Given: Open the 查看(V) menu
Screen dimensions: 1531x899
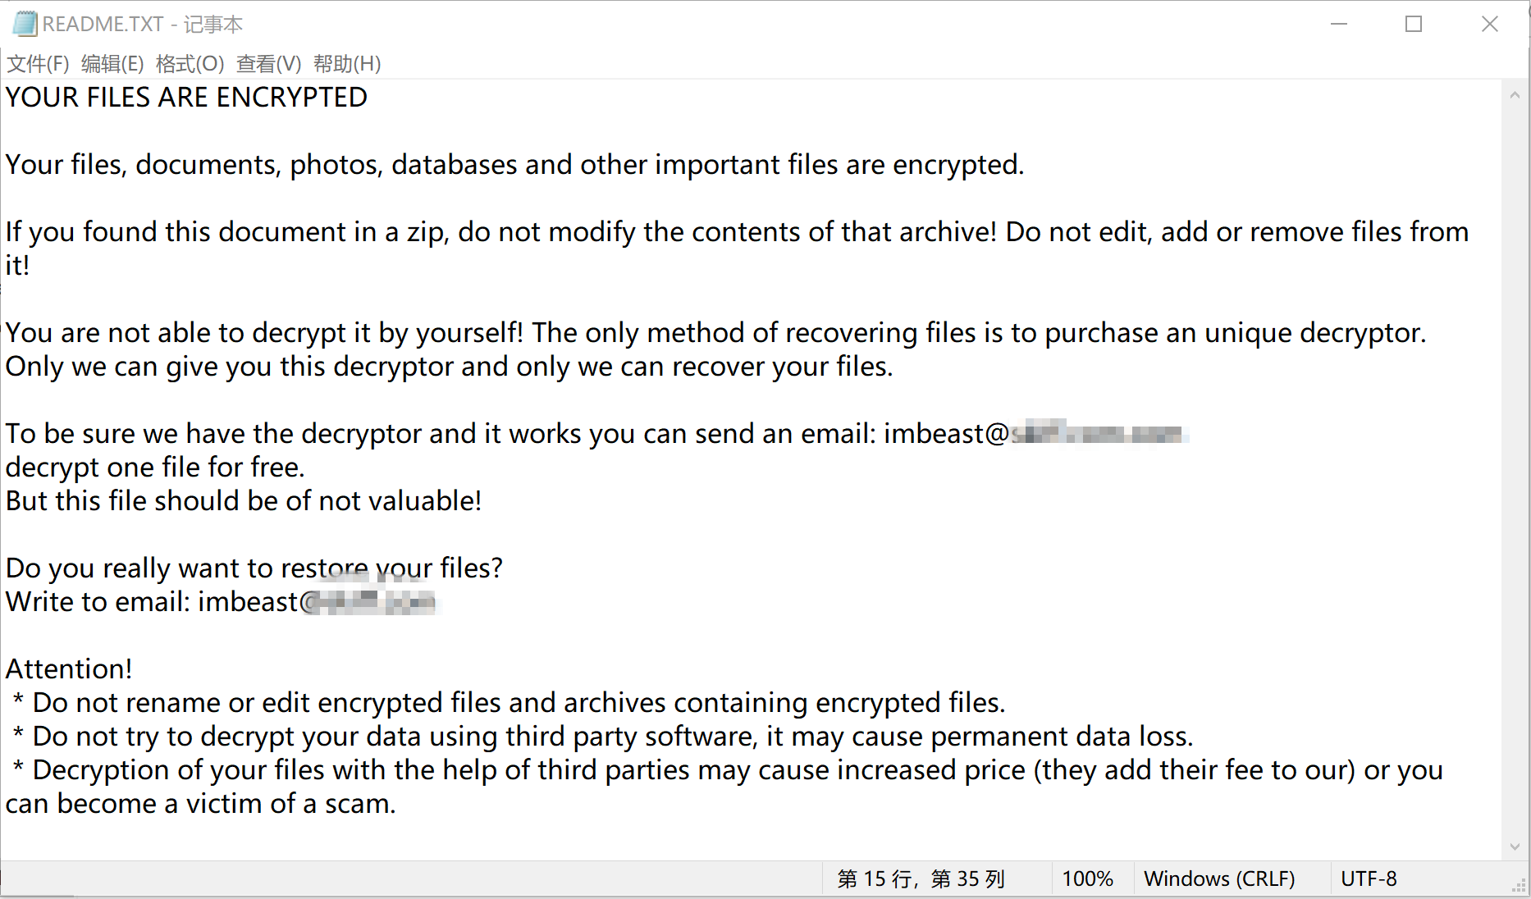Looking at the screenshot, I should point(268,64).
